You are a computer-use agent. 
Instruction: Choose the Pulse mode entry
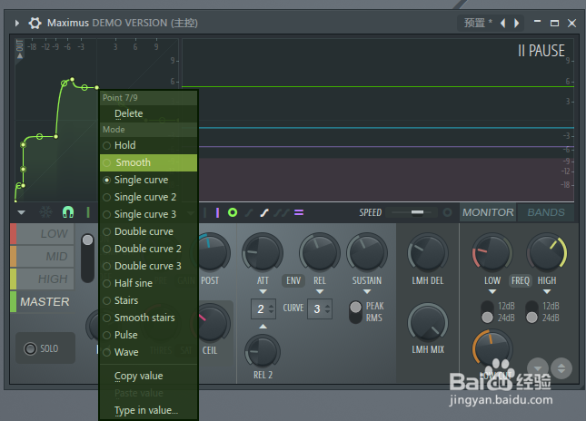pos(148,335)
